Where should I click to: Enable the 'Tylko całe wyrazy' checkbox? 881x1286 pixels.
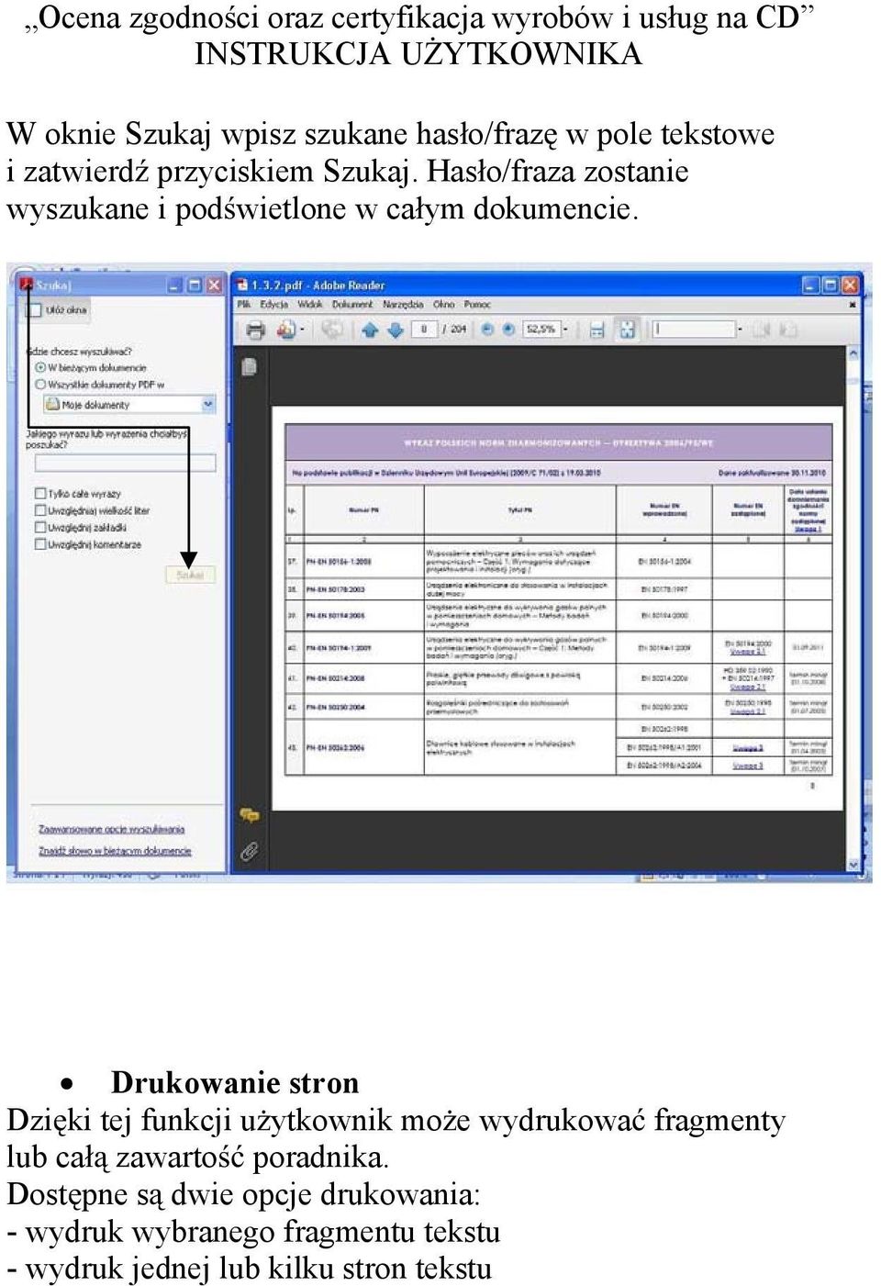(40, 494)
